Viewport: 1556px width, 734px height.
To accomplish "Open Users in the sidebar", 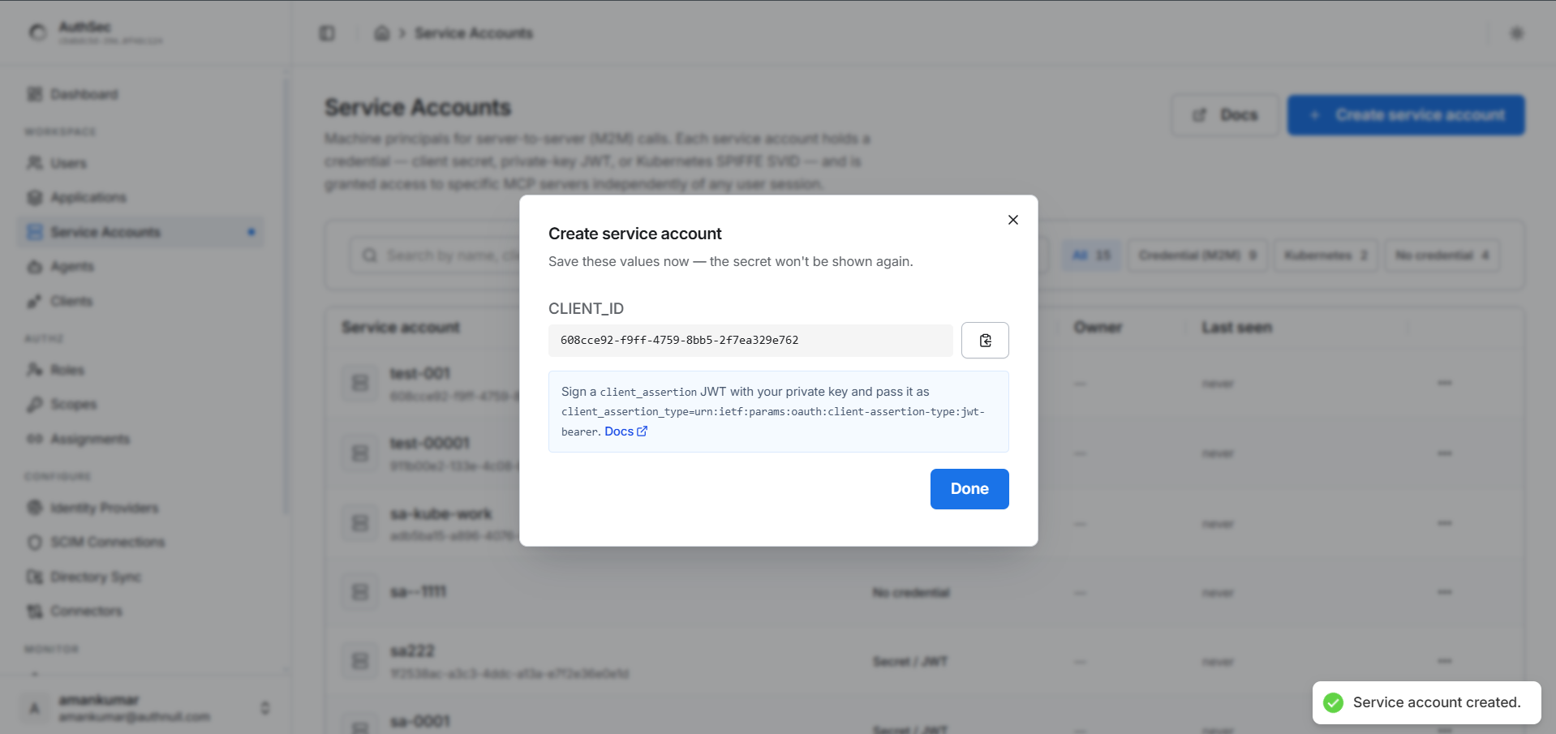I will coord(142,163).
